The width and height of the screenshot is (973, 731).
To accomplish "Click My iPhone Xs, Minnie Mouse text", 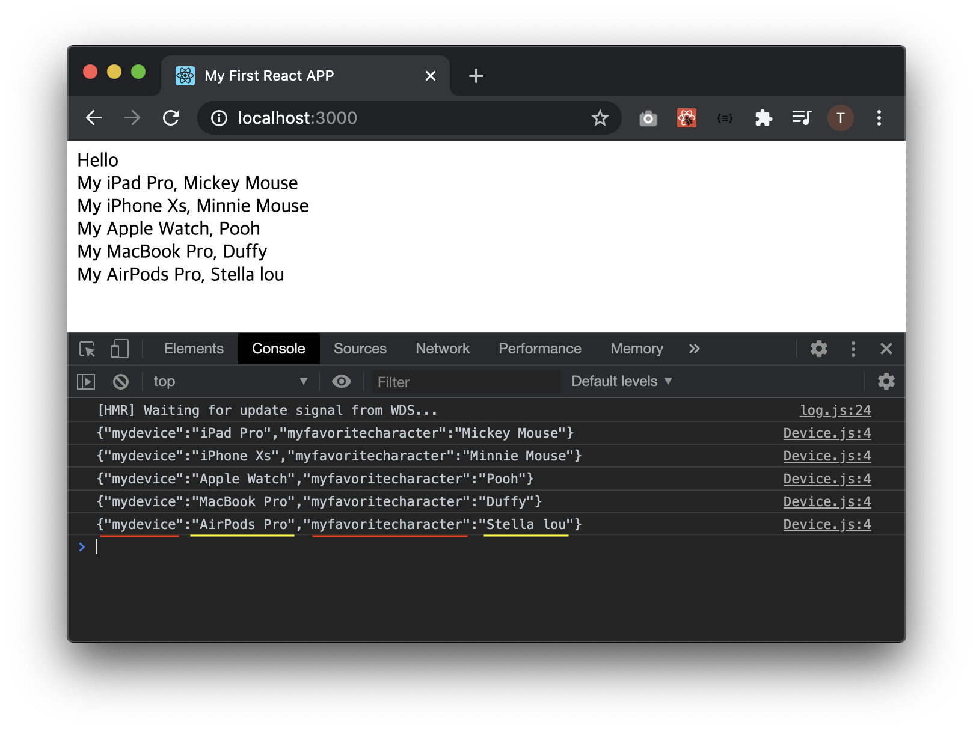I will [x=193, y=206].
